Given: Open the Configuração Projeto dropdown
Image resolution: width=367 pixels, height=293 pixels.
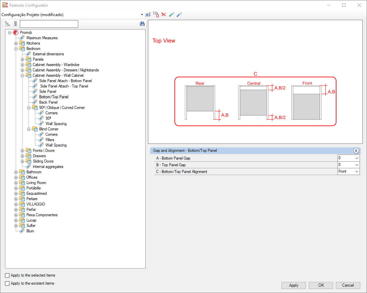Looking at the screenshot, I should point(142,15).
